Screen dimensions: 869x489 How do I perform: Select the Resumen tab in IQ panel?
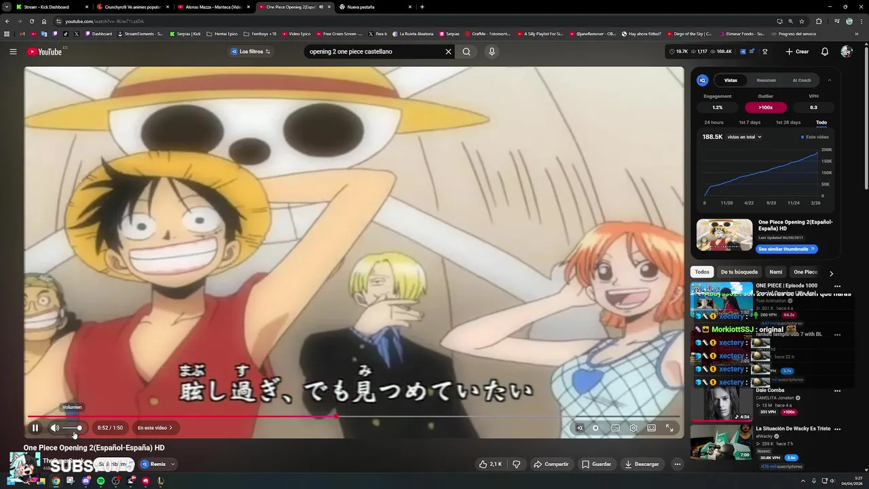(766, 80)
